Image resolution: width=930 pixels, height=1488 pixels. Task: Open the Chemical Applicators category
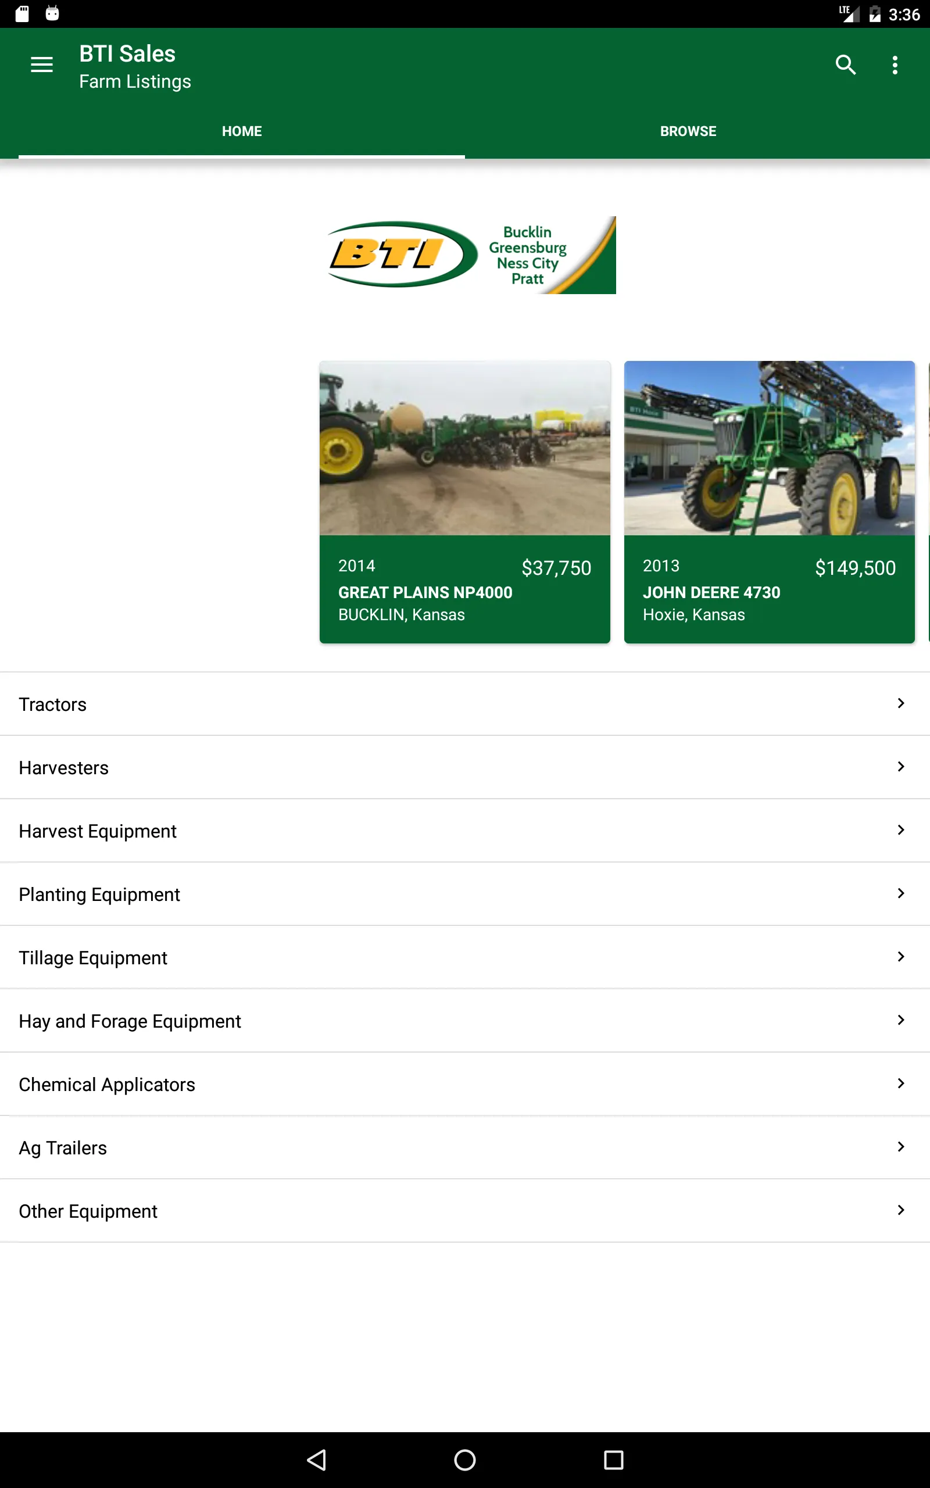point(465,1084)
